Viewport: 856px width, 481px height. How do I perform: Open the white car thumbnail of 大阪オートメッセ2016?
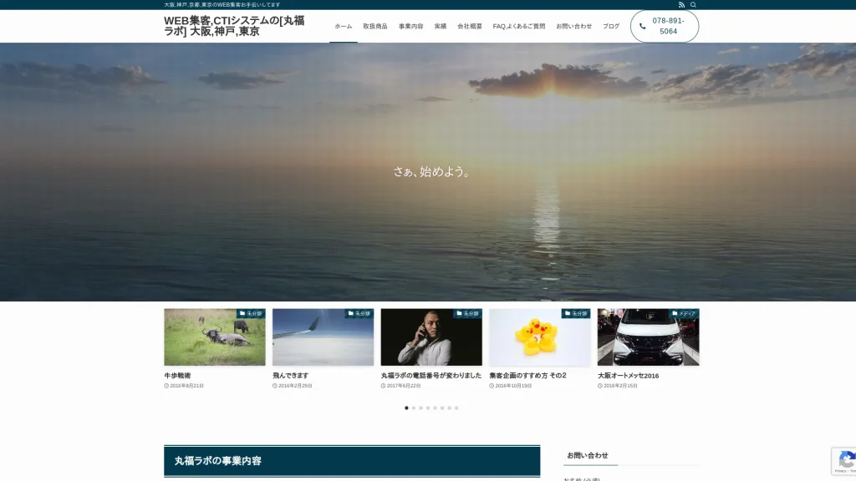(x=648, y=337)
